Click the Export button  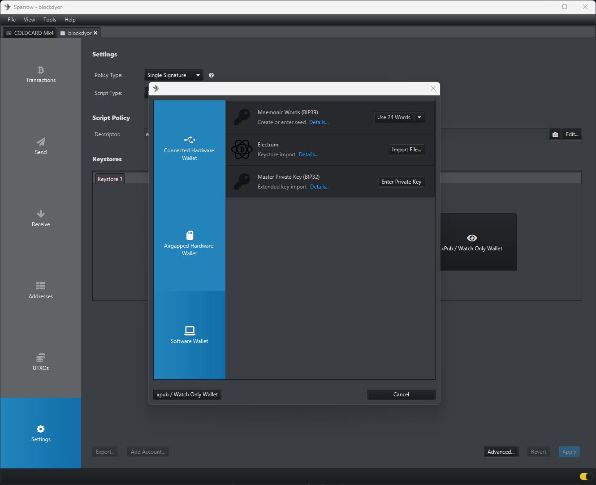pyautogui.click(x=105, y=452)
